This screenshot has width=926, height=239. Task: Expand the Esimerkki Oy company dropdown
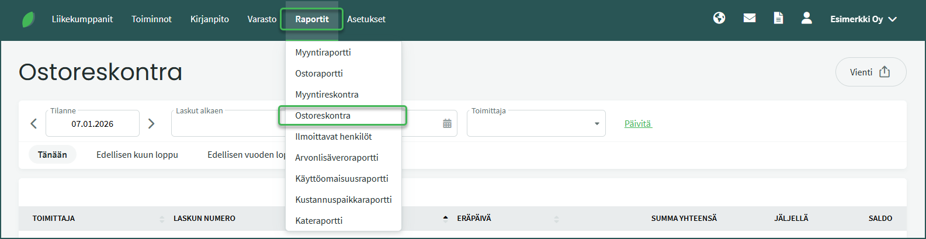coord(863,19)
